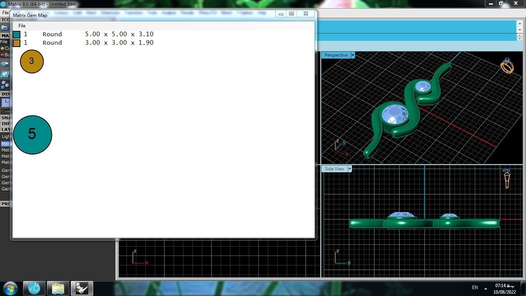Viewport: 526px width, 296px height.
Task: Open the File Explorer taskbar icon
Action: coord(58,288)
